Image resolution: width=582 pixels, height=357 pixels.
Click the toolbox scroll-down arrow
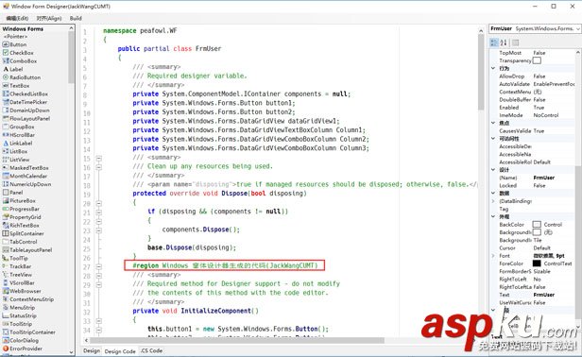tap(71, 352)
